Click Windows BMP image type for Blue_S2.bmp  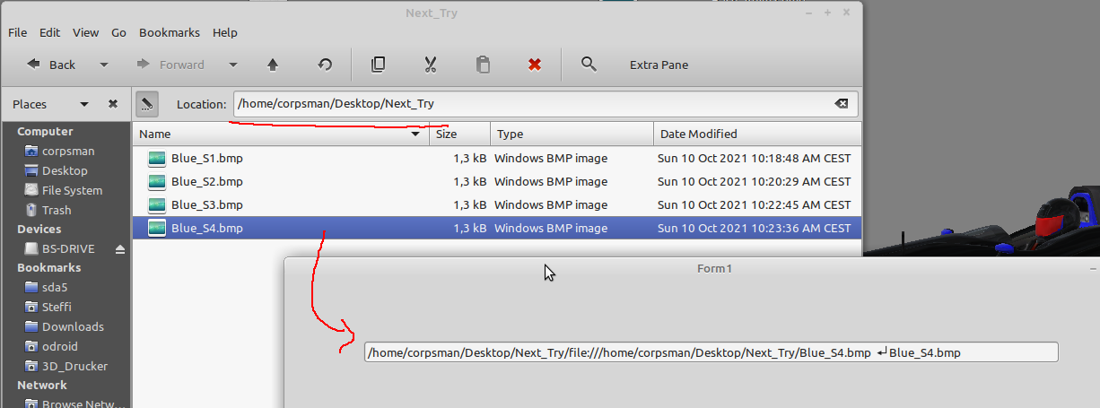pyautogui.click(x=551, y=181)
